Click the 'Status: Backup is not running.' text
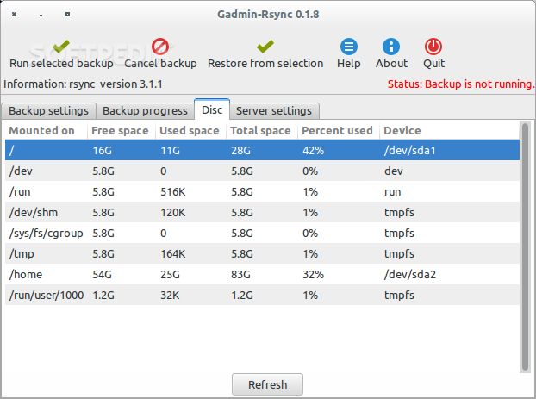The width and height of the screenshot is (536, 399). (x=460, y=84)
